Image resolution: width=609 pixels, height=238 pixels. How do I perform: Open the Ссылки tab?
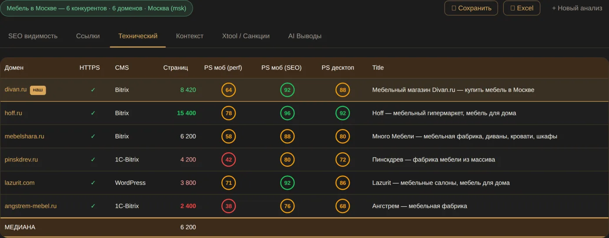88,36
